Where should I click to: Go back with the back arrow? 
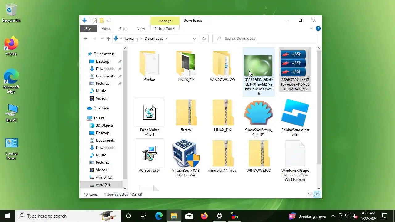(85, 39)
